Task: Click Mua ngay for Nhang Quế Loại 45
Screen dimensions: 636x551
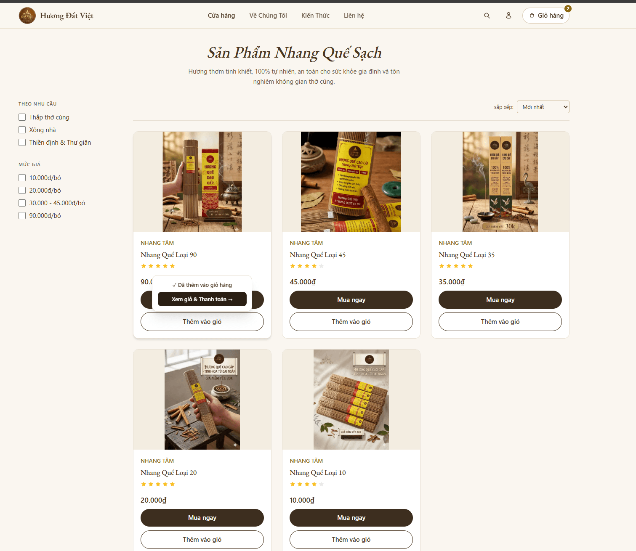Action: pyautogui.click(x=351, y=299)
